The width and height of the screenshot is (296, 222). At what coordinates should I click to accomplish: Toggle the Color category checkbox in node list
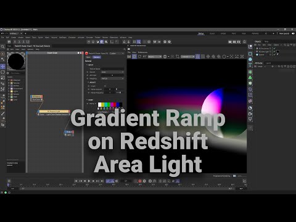pos(9,100)
